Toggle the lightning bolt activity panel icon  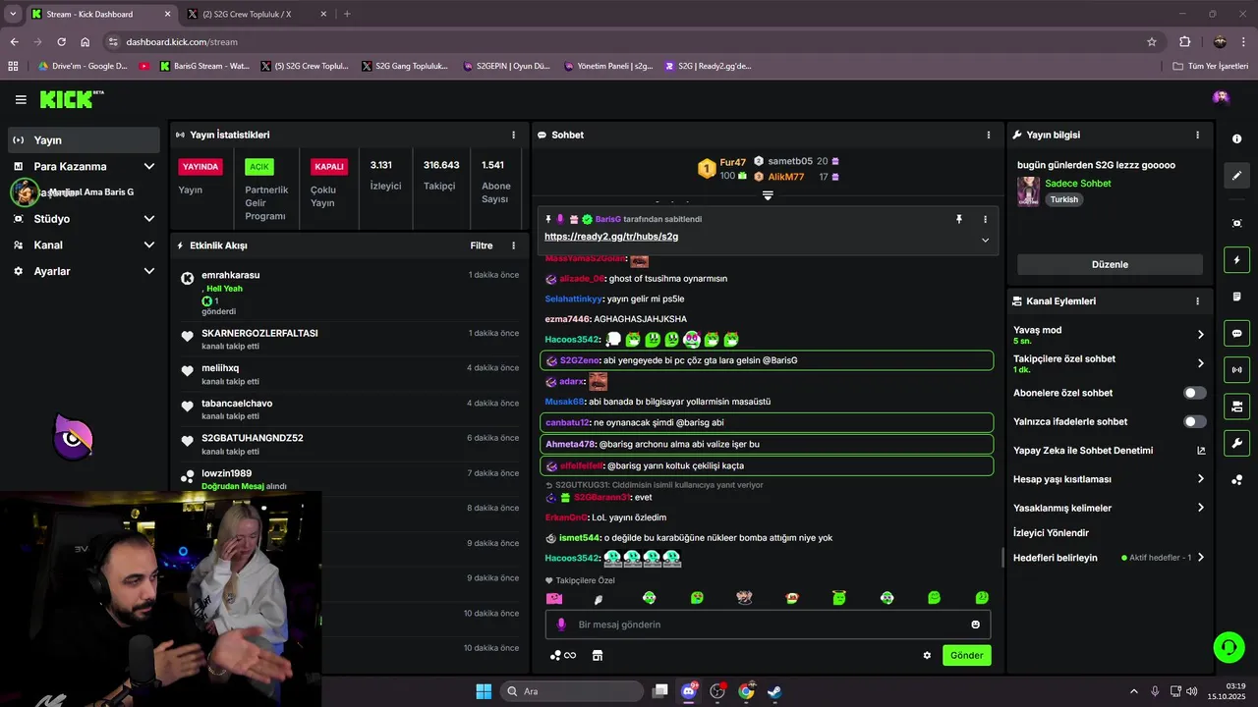[1236, 260]
